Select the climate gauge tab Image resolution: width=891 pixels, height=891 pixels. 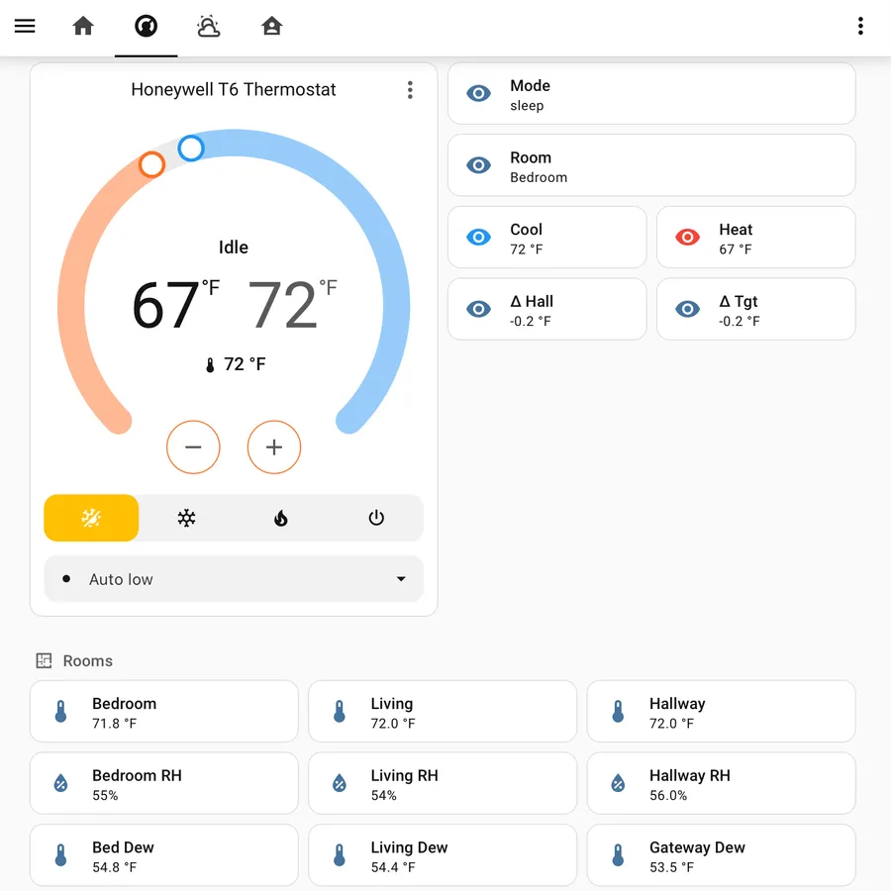147,26
